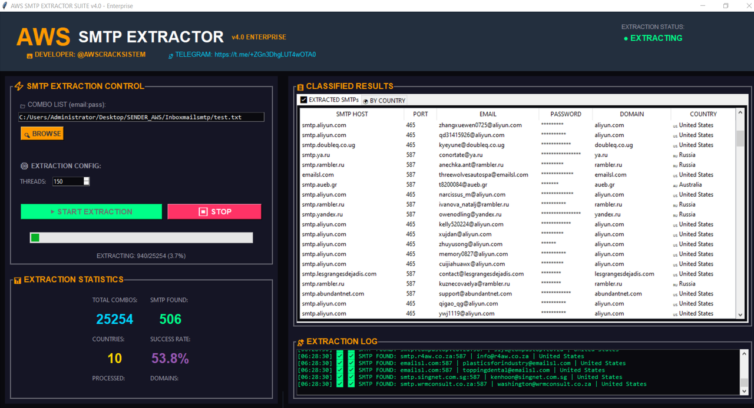Screen dimensions: 754x408
Task: Click the DEVELOPER: @AWSCRACKSISTEM text
Action: pyautogui.click(x=90, y=54)
